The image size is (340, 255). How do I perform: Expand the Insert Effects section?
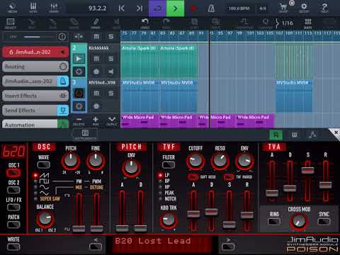click(35, 96)
